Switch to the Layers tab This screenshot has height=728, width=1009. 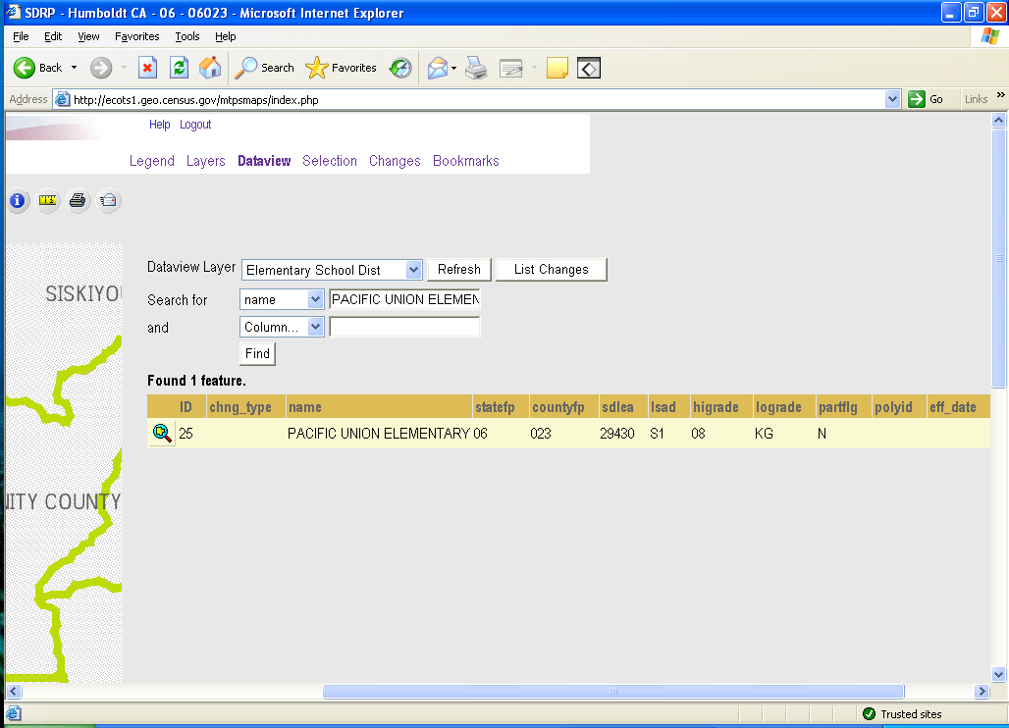click(205, 161)
